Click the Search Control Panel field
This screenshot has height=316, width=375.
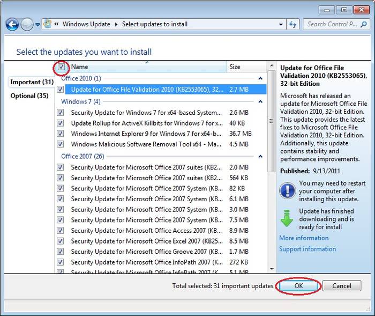pos(332,24)
